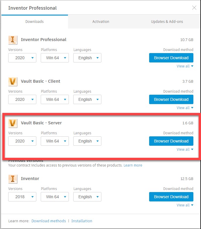Select the Downloads tab
This screenshot has width=201, height=229.
[35, 22]
